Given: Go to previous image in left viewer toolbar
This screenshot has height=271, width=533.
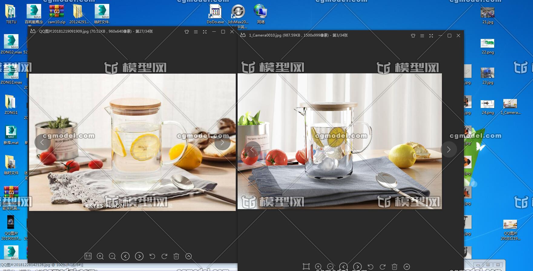Looking at the screenshot, I should coord(125,256).
